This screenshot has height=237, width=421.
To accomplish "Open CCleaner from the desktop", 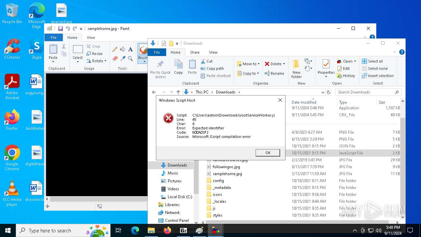I will coord(12,49).
